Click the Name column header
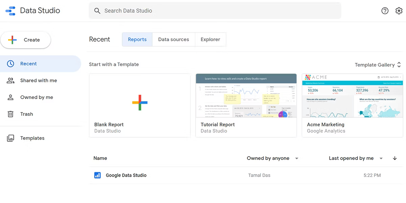 point(100,158)
